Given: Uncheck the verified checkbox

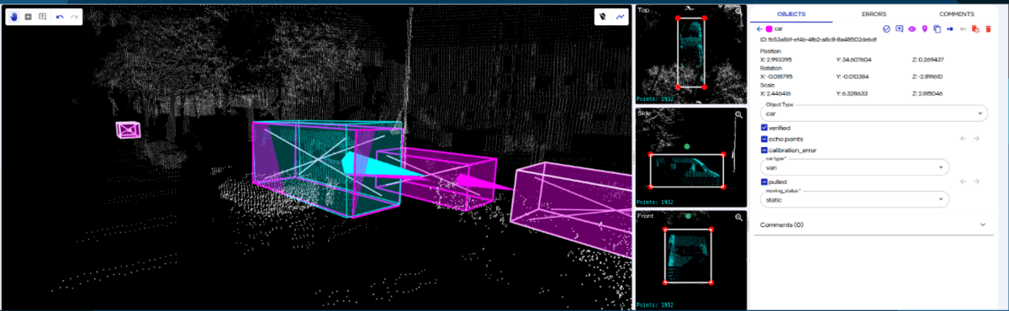Looking at the screenshot, I should click(x=763, y=128).
